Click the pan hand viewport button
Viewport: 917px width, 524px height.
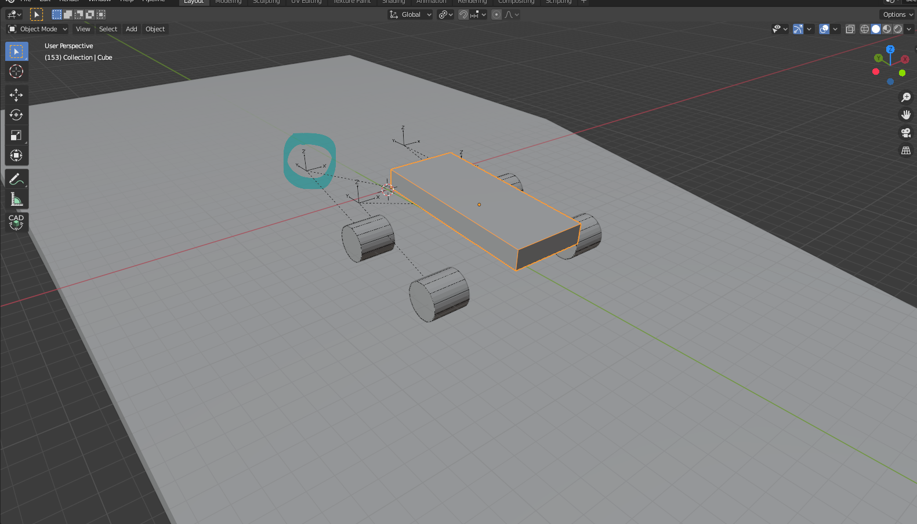(x=906, y=115)
